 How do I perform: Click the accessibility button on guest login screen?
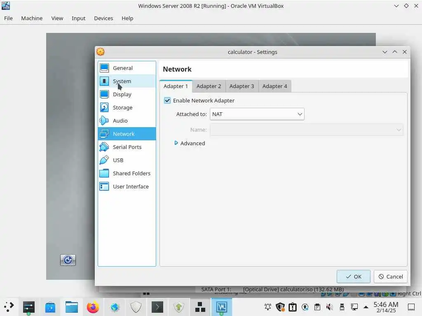pos(68,260)
